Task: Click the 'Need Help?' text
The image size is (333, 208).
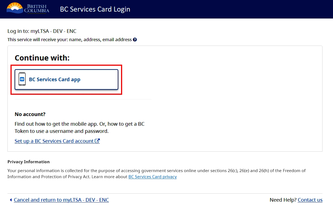Action: [283, 200]
